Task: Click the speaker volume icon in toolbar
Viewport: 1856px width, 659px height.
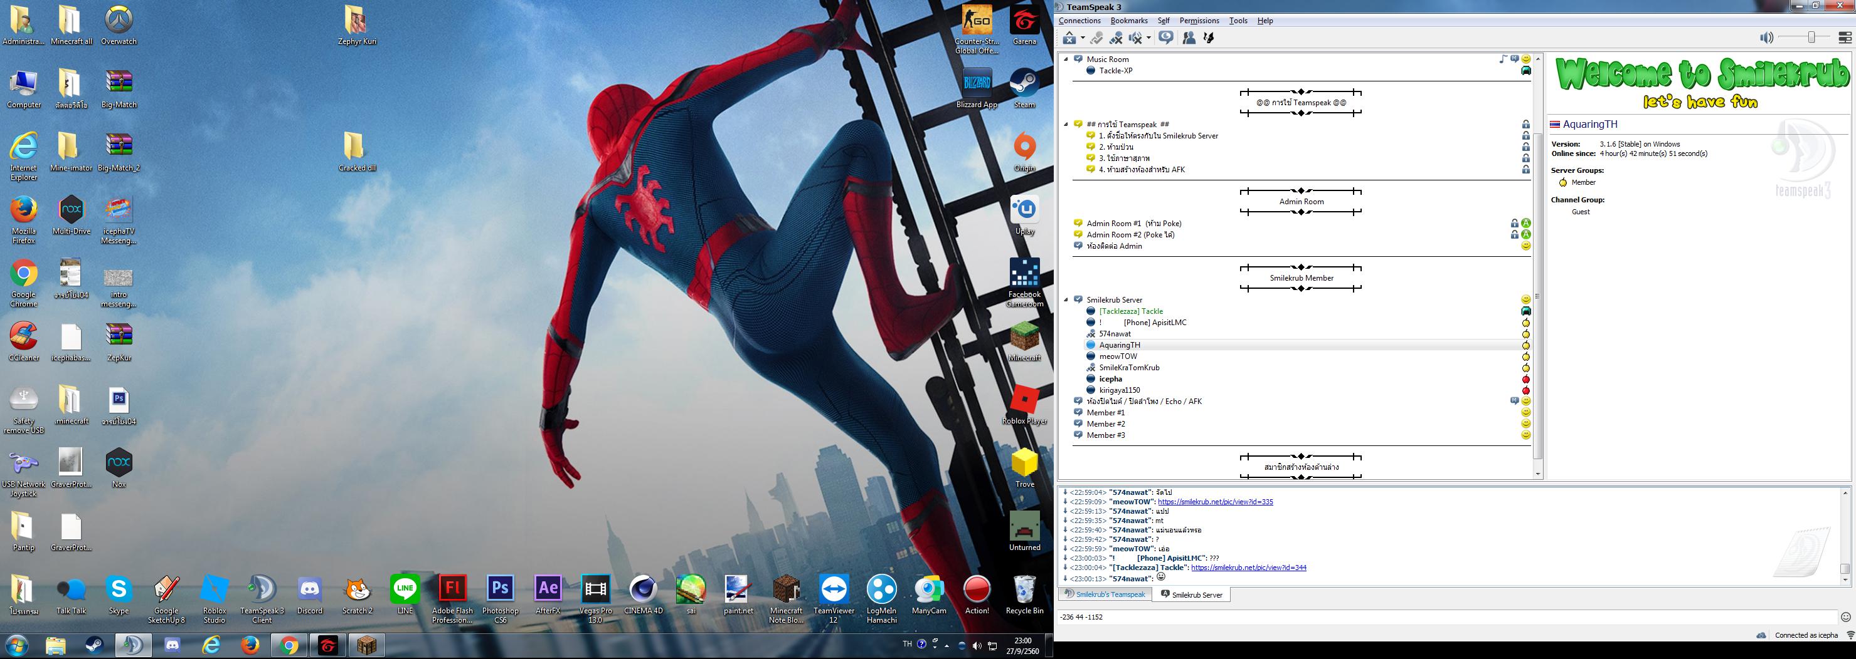Action: pos(1766,38)
